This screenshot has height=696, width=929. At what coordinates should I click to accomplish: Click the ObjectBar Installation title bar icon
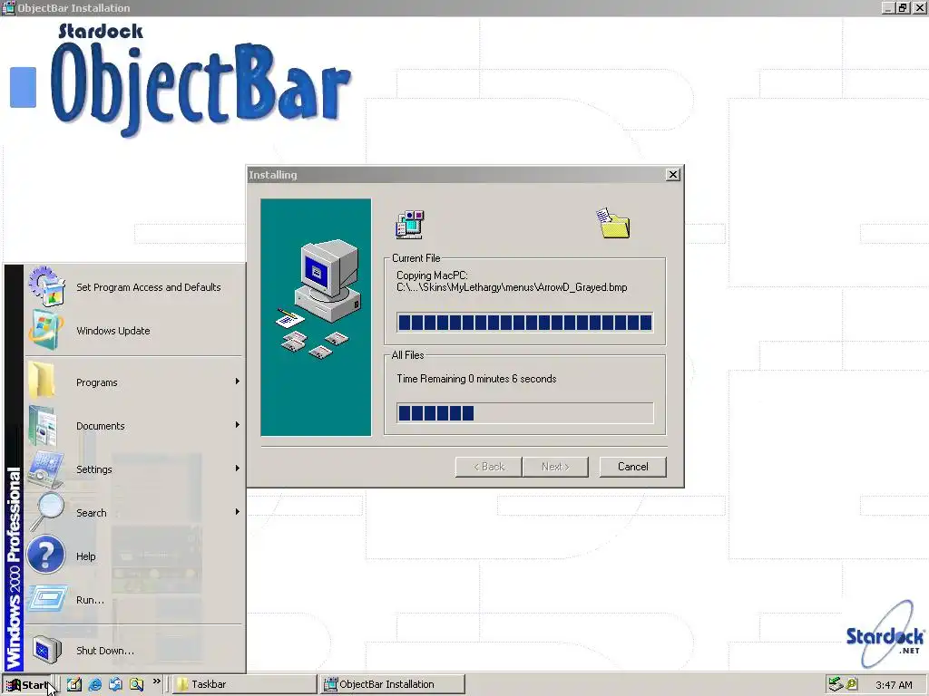(8, 7)
